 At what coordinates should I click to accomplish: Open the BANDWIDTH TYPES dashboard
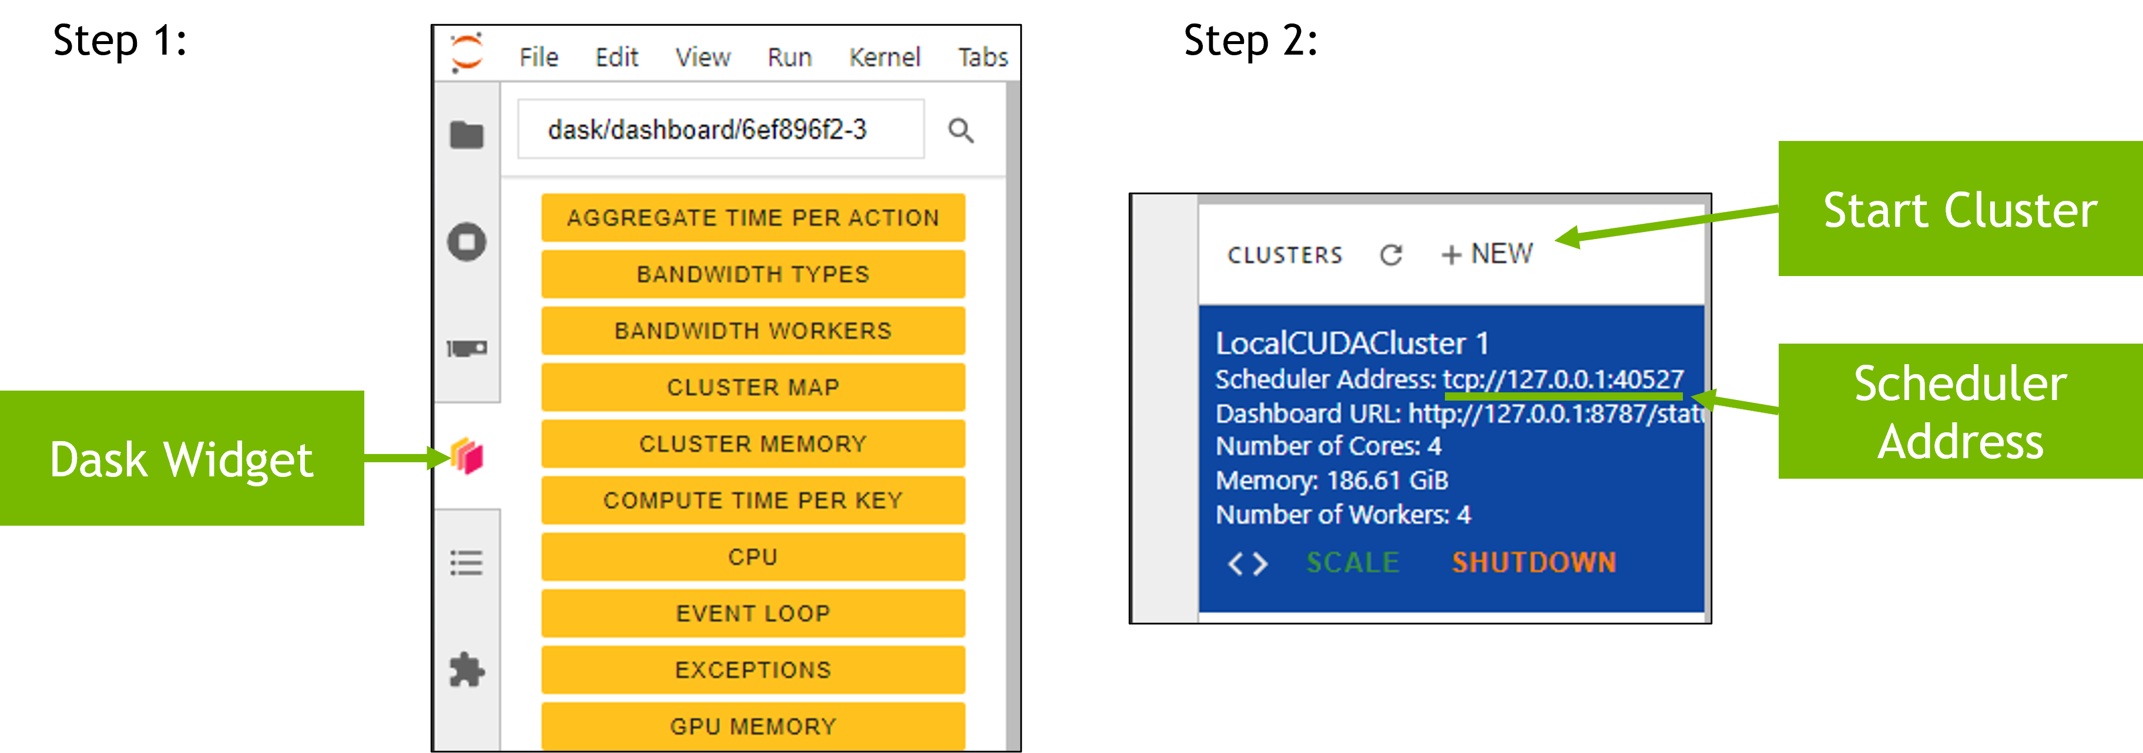(x=753, y=274)
